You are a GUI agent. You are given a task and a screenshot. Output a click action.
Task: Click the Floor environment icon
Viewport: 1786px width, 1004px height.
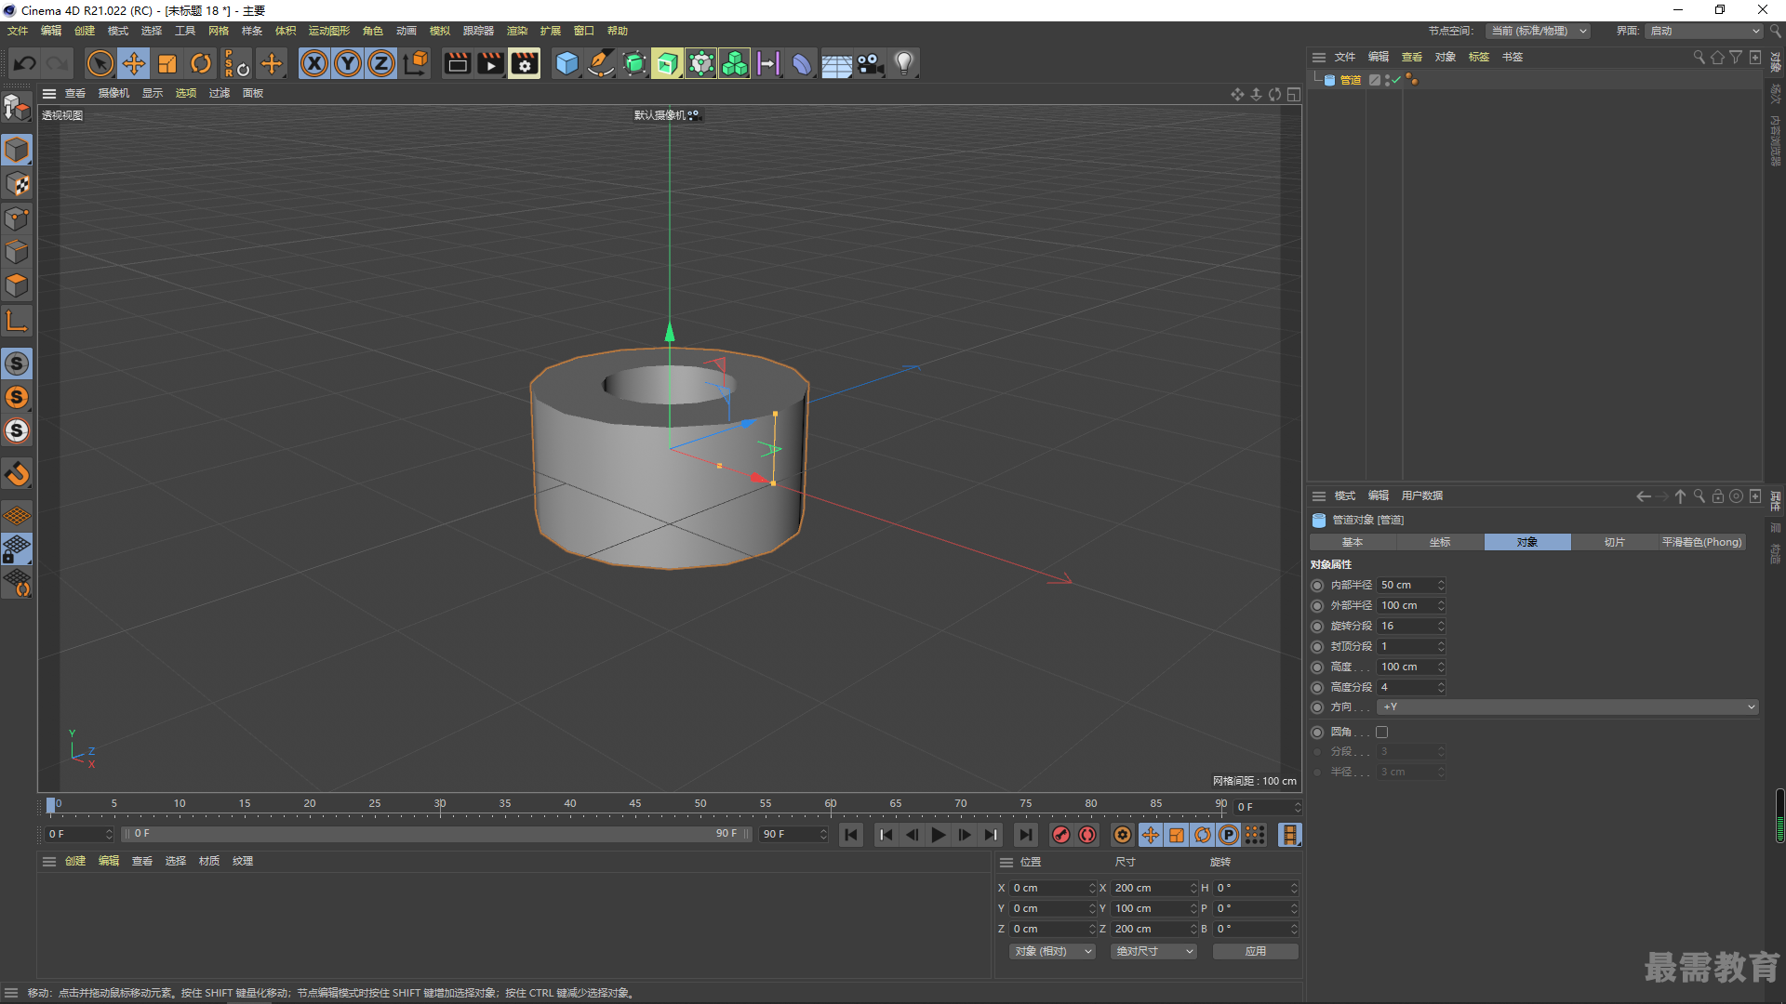pos(836,63)
